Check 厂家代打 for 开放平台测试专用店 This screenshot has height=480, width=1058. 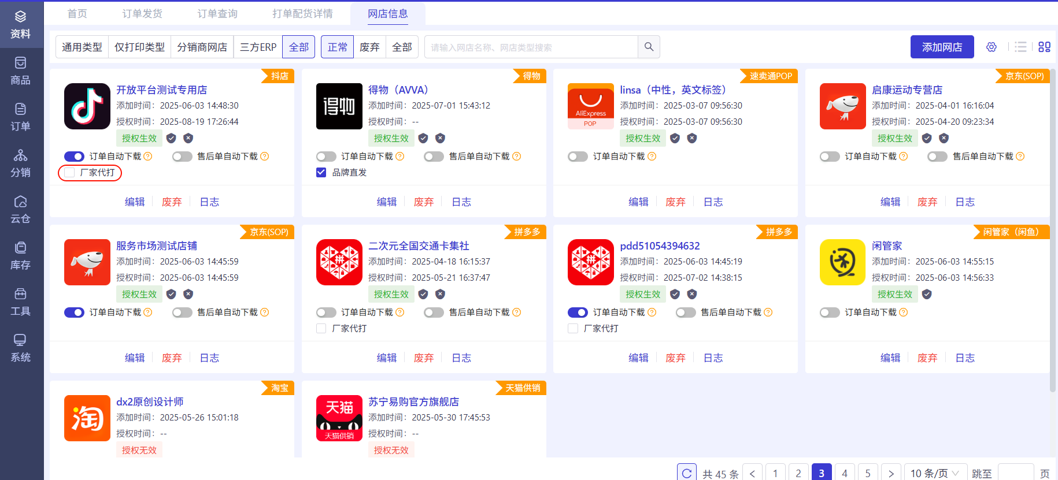point(69,173)
